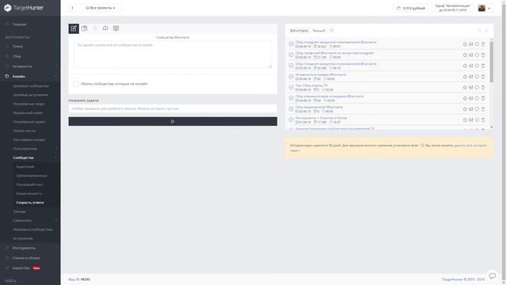Choose the paste-from-clipboard documents icon
Image resolution: width=506 pixels, height=285 pixels.
pyautogui.click(x=85, y=28)
